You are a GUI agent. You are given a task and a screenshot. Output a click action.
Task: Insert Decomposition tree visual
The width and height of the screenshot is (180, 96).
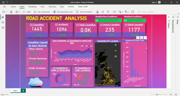(x=63, y=12)
